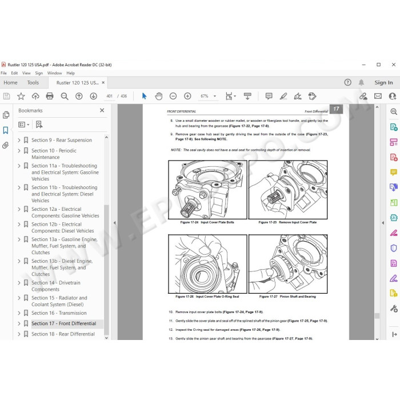Expand Section 11a bookmark

tap(19, 166)
